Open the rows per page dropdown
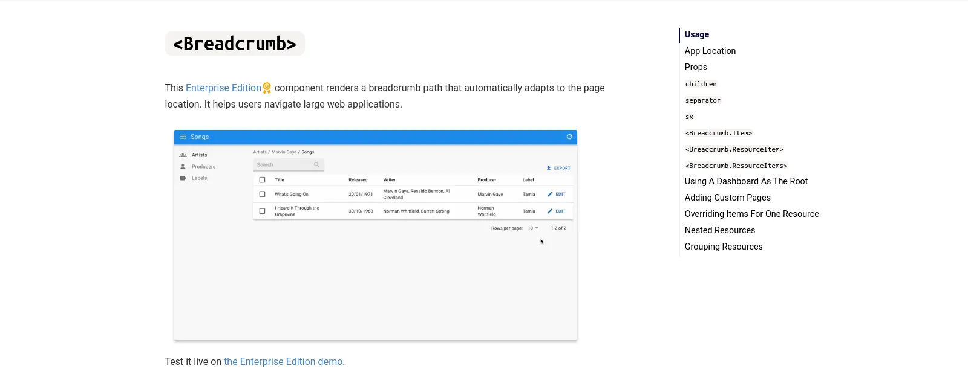The image size is (968, 374). pyautogui.click(x=533, y=228)
